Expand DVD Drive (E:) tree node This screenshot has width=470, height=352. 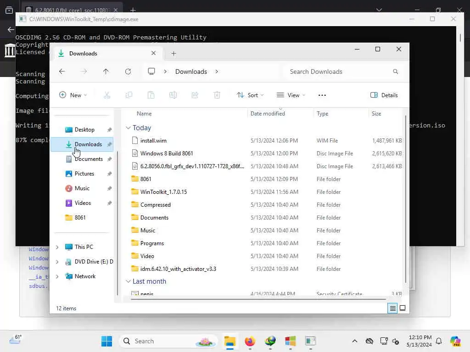[57, 262]
